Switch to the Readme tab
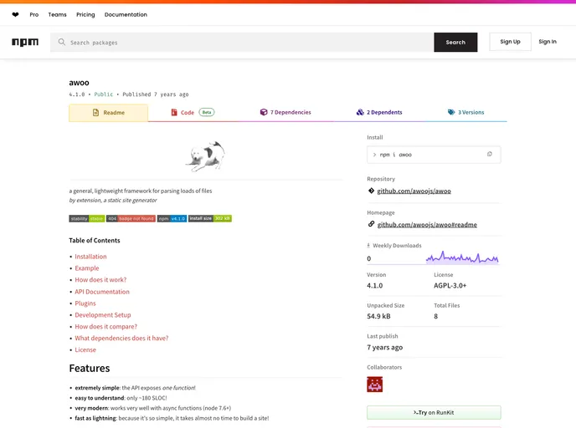This screenshot has height=428, width=576. click(x=108, y=113)
